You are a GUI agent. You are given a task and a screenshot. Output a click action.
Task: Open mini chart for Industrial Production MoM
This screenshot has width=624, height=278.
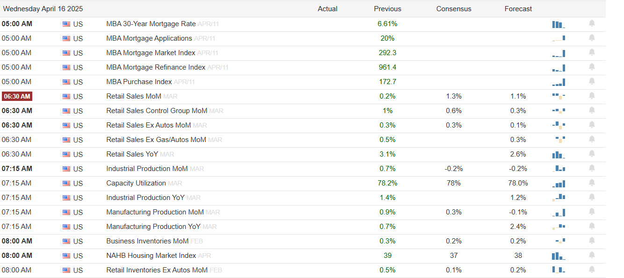tap(559, 169)
